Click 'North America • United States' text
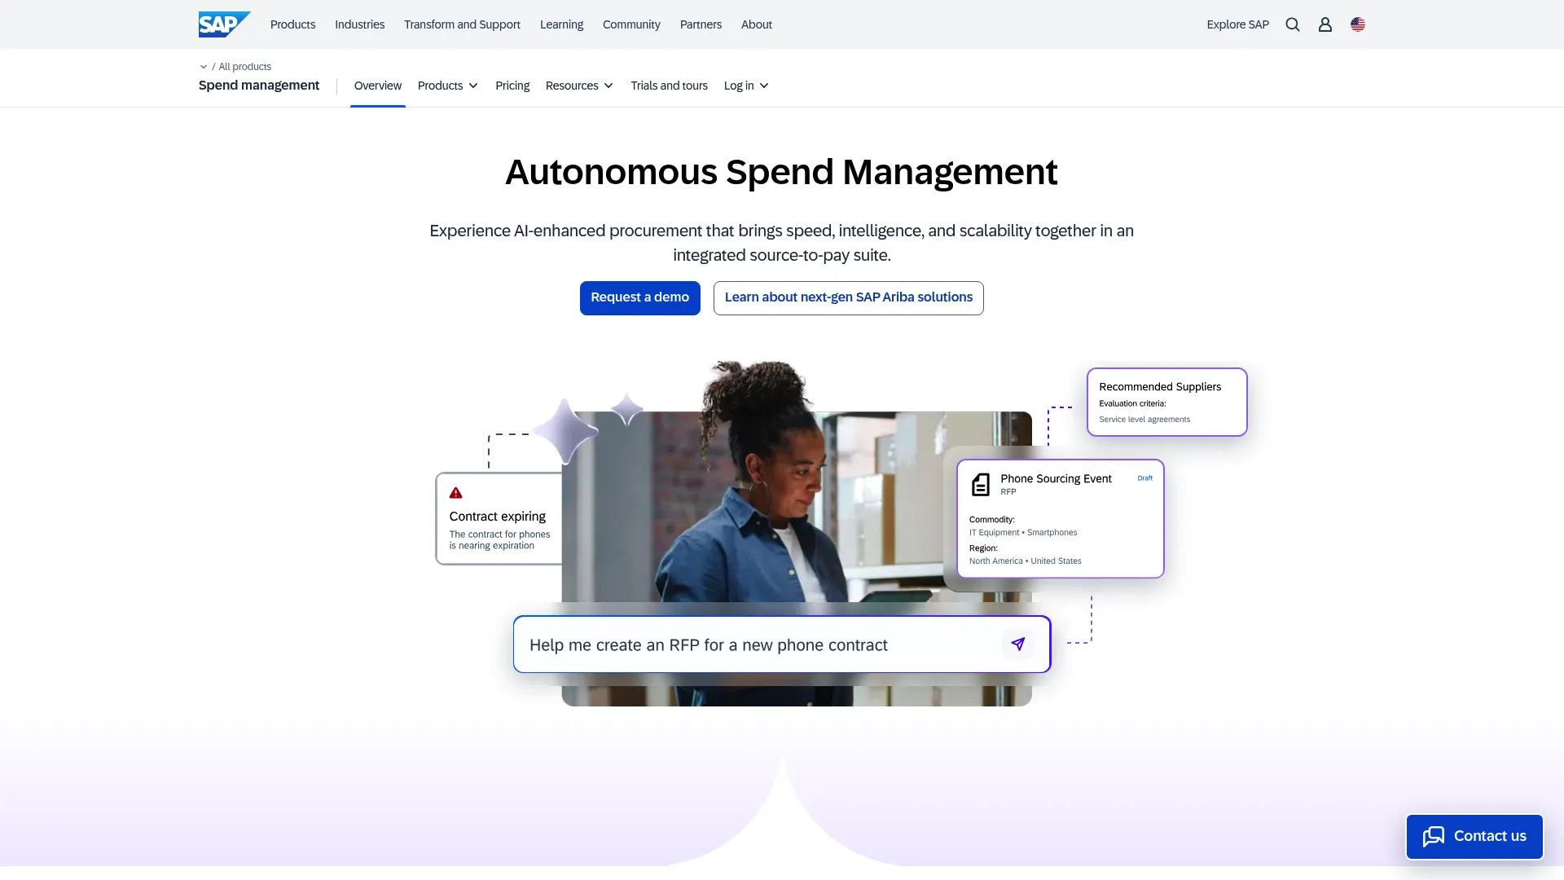1564x880 pixels. coord(1026,561)
